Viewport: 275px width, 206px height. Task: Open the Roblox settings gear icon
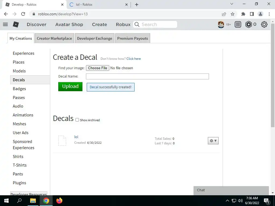(264, 24)
